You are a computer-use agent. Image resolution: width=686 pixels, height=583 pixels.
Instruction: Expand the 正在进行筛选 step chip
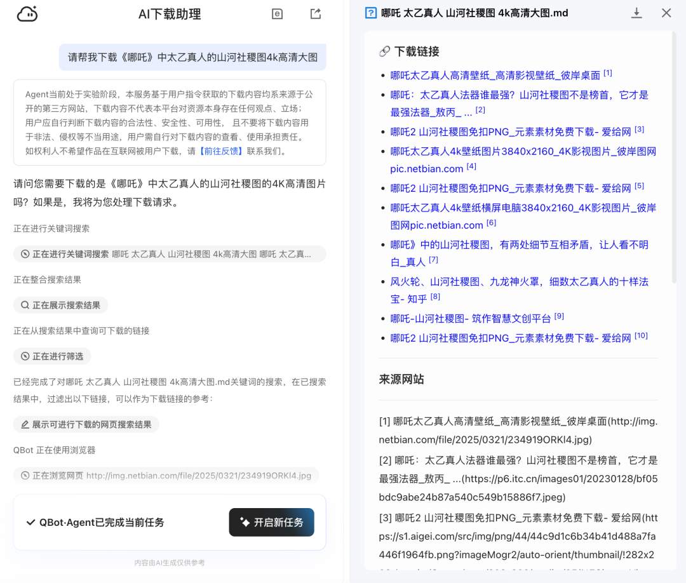pyautogui.click(x=53, y=356)
